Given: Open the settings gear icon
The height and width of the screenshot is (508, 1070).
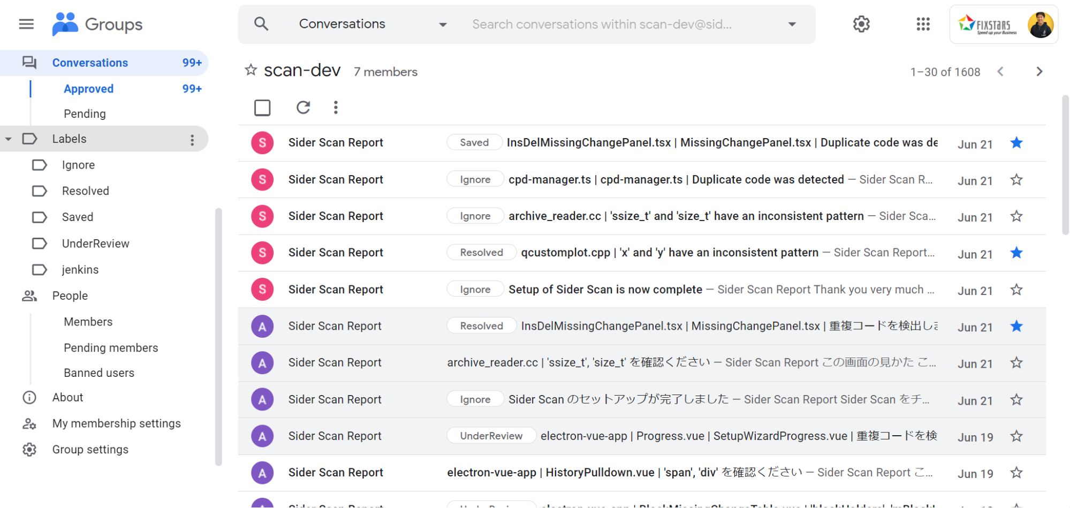Looking at the screenshot, I should click(x=861, y=24).
